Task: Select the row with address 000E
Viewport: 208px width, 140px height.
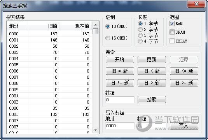Action: (x=49, y=121)
